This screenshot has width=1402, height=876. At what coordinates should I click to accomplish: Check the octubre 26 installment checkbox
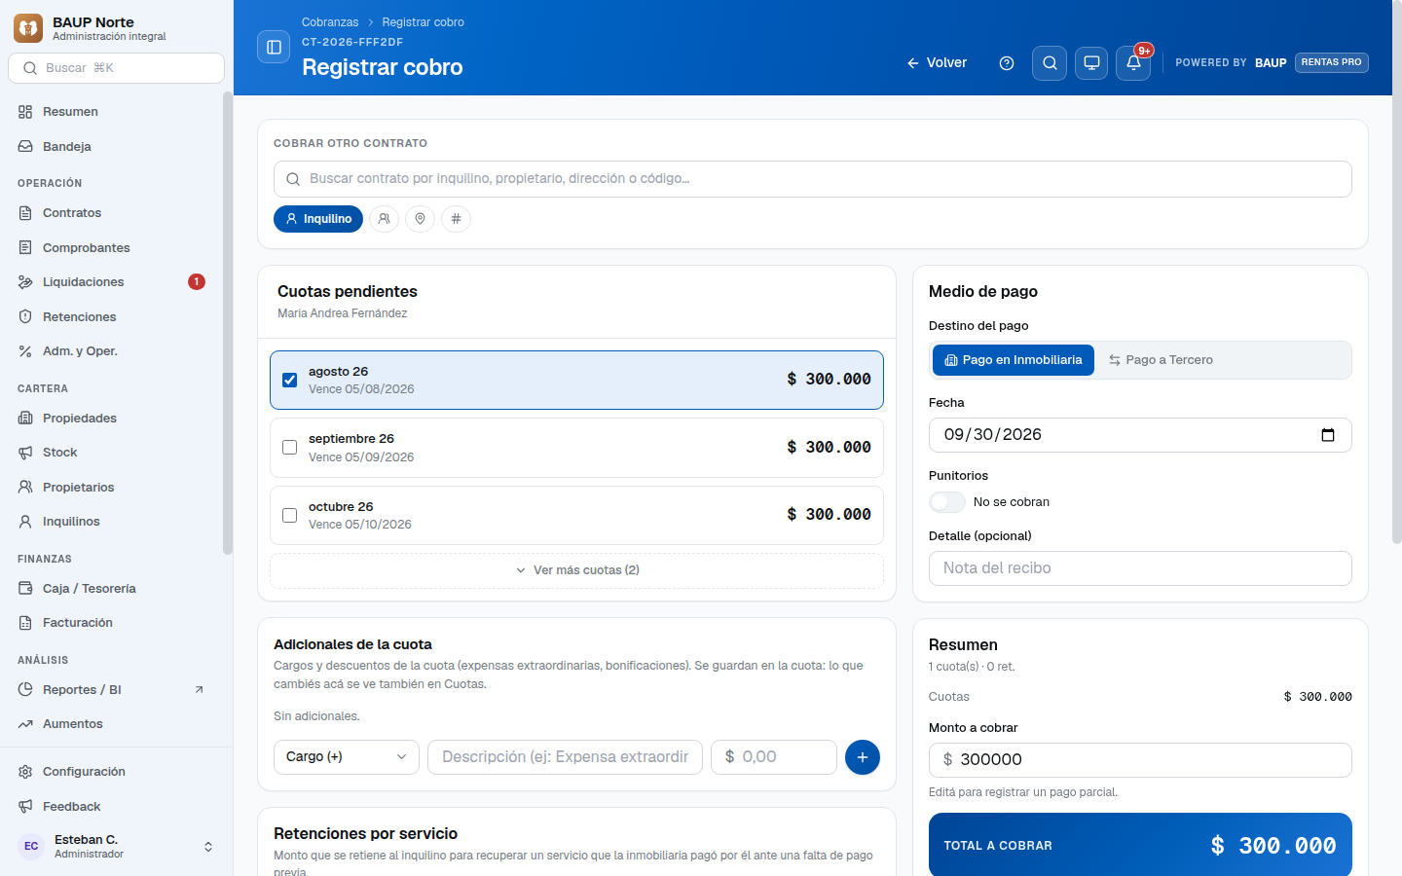[289, 515]
